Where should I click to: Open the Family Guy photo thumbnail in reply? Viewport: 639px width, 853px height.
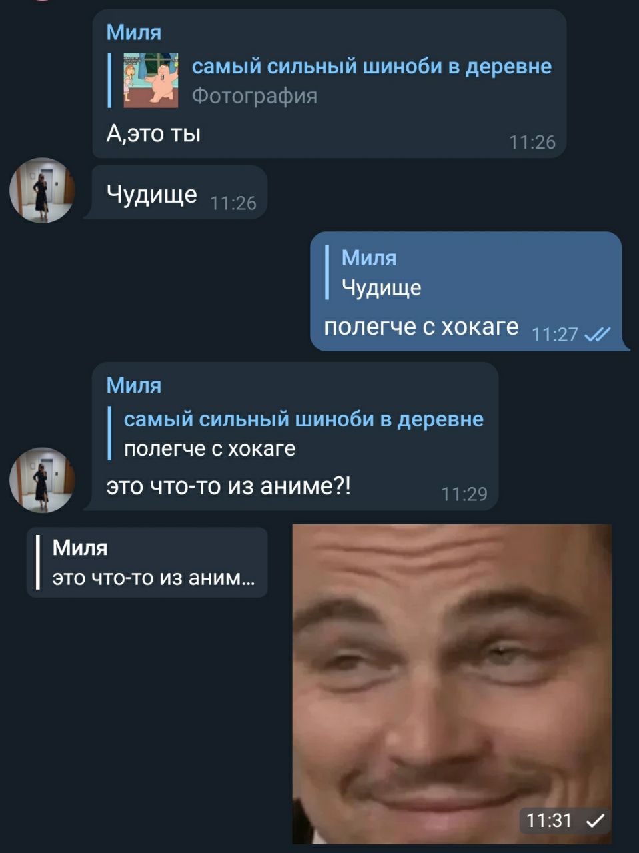coord(151,81)
